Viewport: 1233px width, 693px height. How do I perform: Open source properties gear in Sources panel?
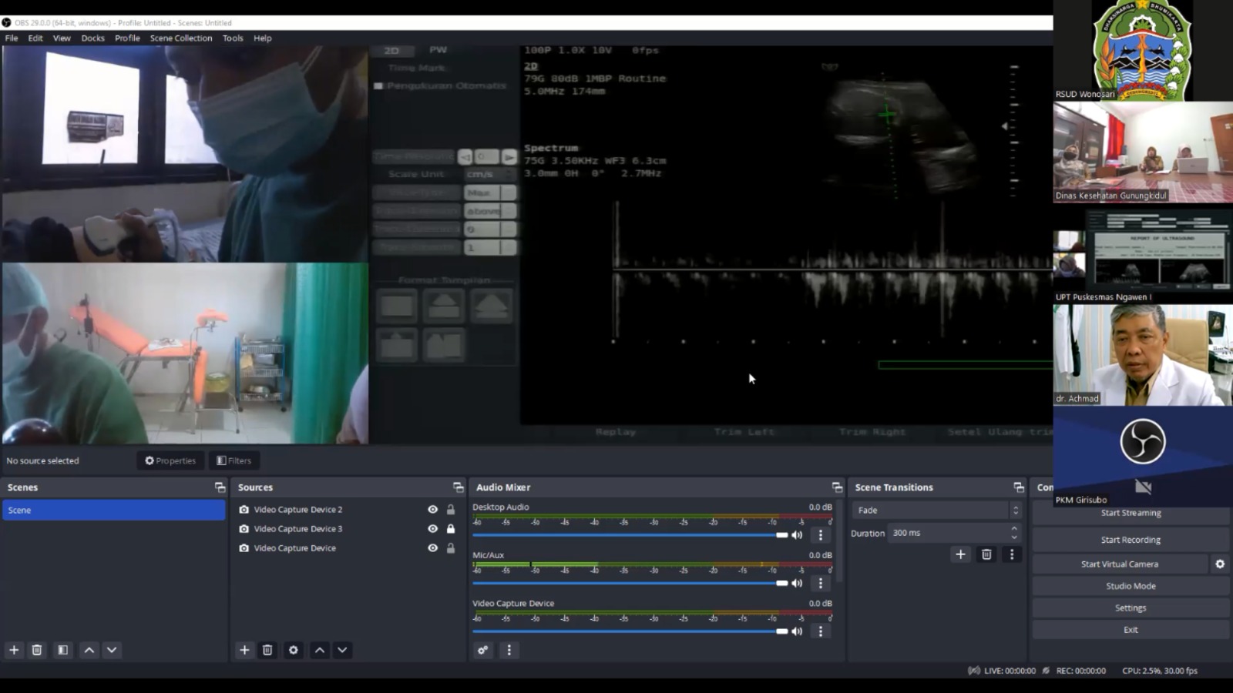pyautogui.click(x=294, y=650)
